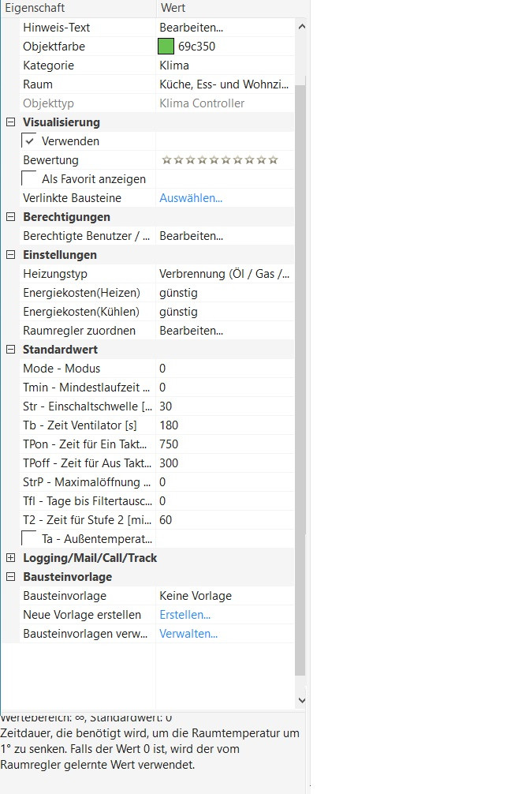
Task: Click Str Einschaltschwelle value 30
Action: 225,406
